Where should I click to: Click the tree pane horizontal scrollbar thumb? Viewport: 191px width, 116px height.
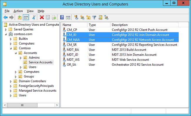22,105
